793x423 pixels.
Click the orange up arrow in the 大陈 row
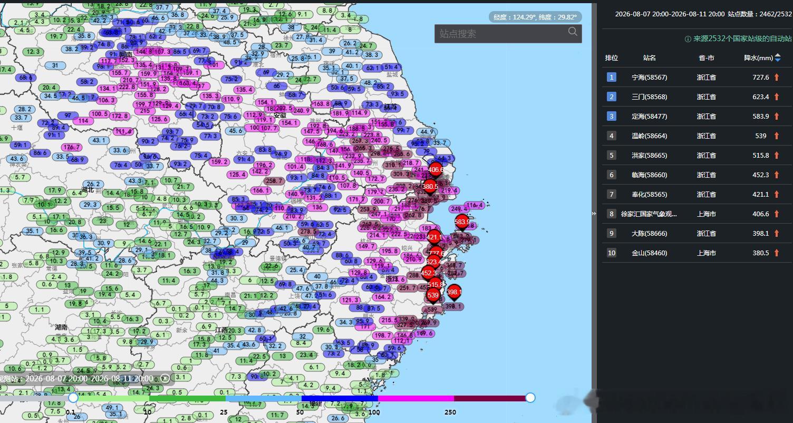[x=777, y=234]
